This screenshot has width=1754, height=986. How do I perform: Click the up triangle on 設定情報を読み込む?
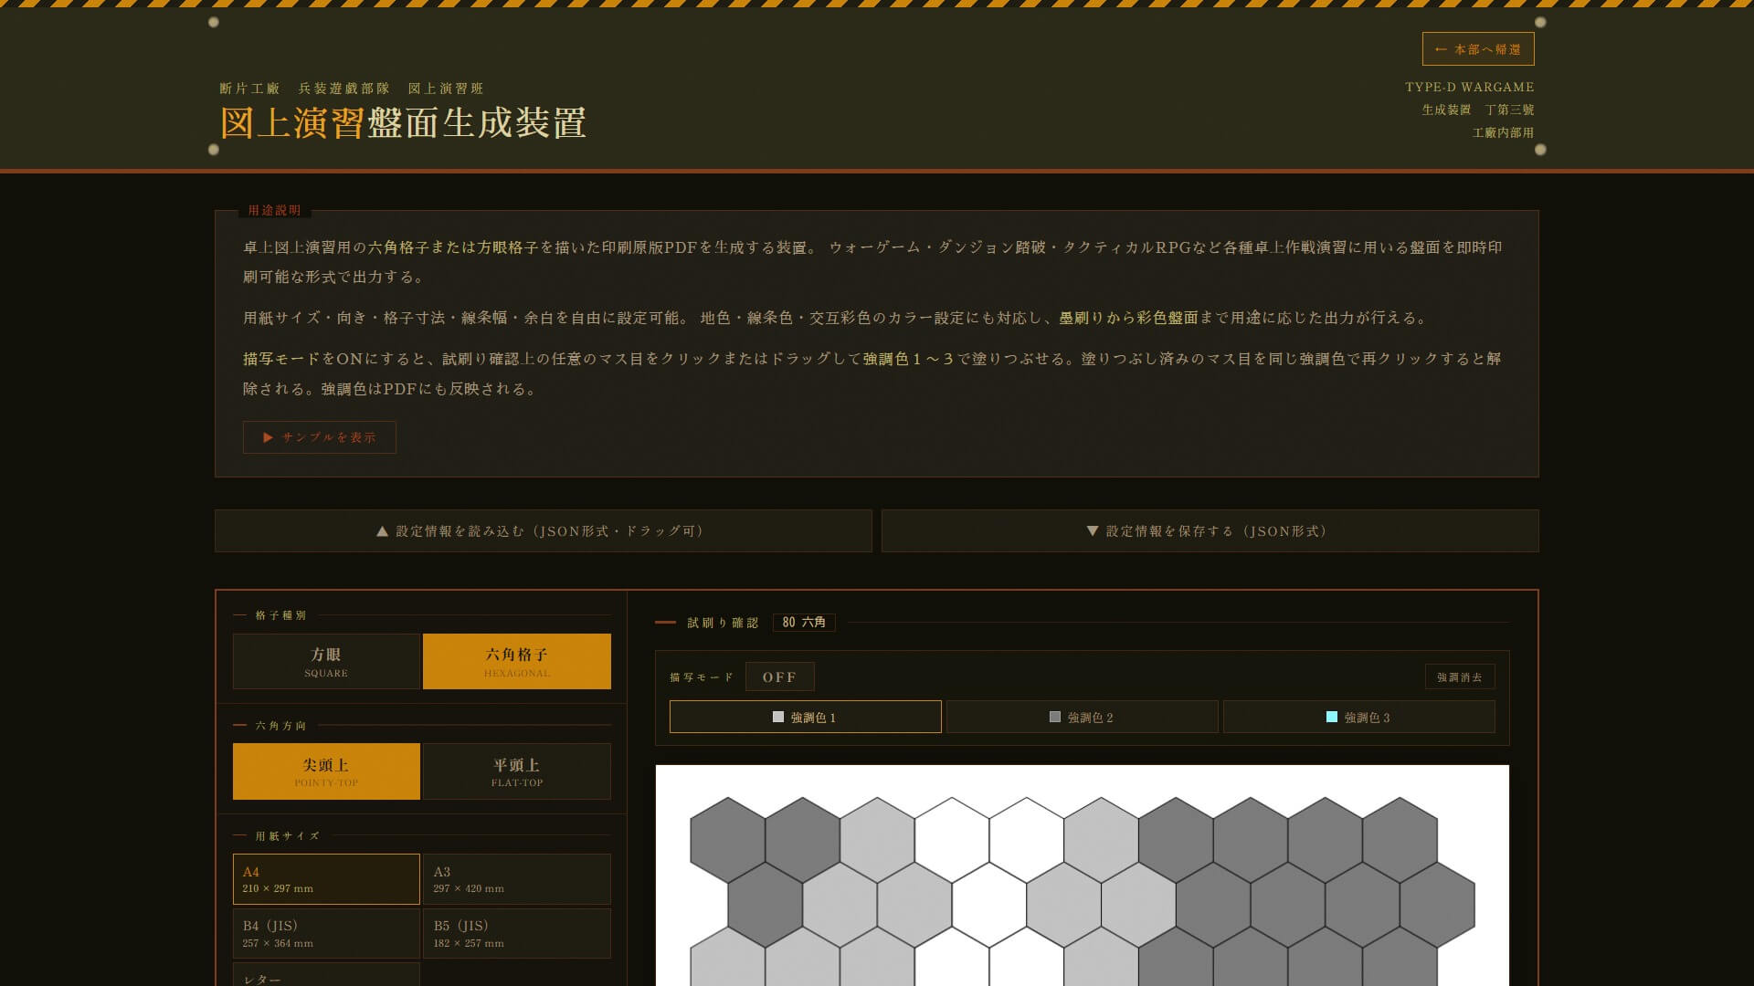(x=383, y=531)
